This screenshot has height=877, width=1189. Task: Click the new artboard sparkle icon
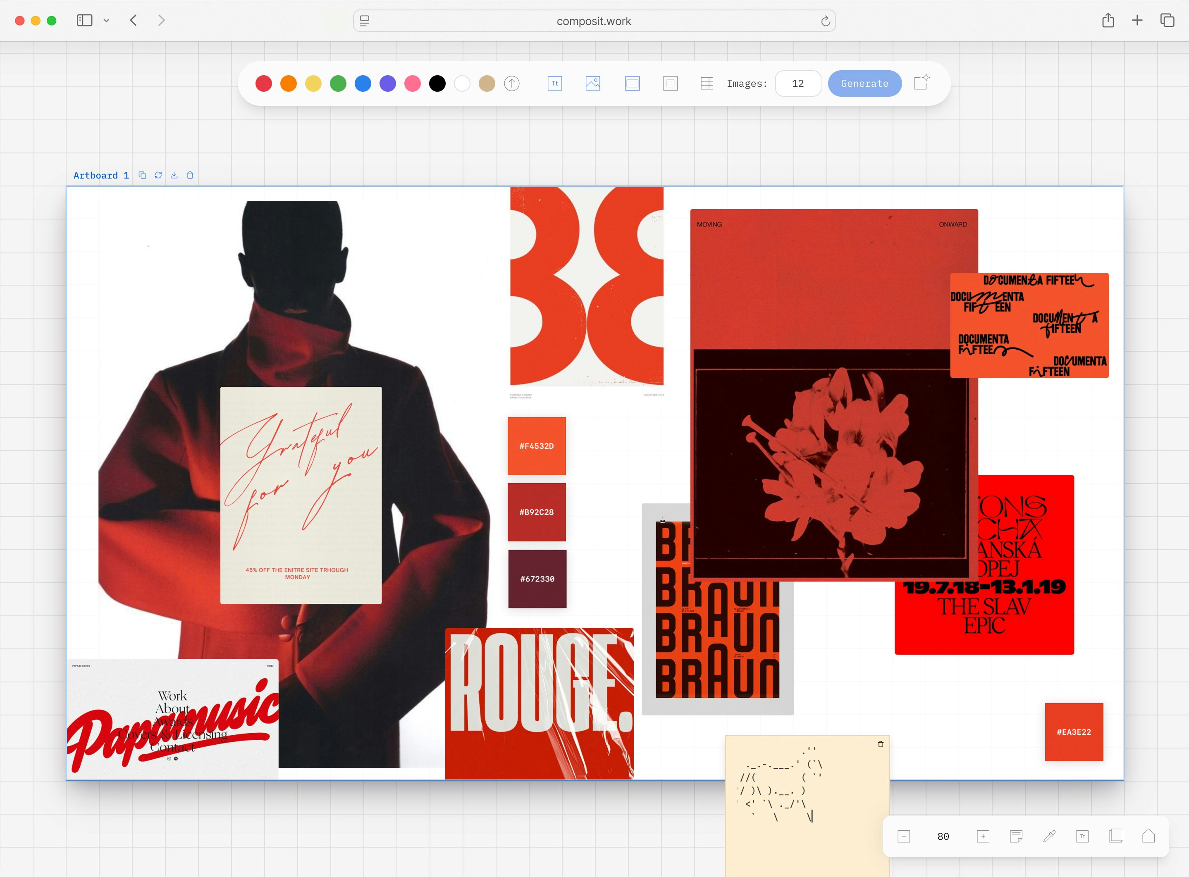pos(922,82)
